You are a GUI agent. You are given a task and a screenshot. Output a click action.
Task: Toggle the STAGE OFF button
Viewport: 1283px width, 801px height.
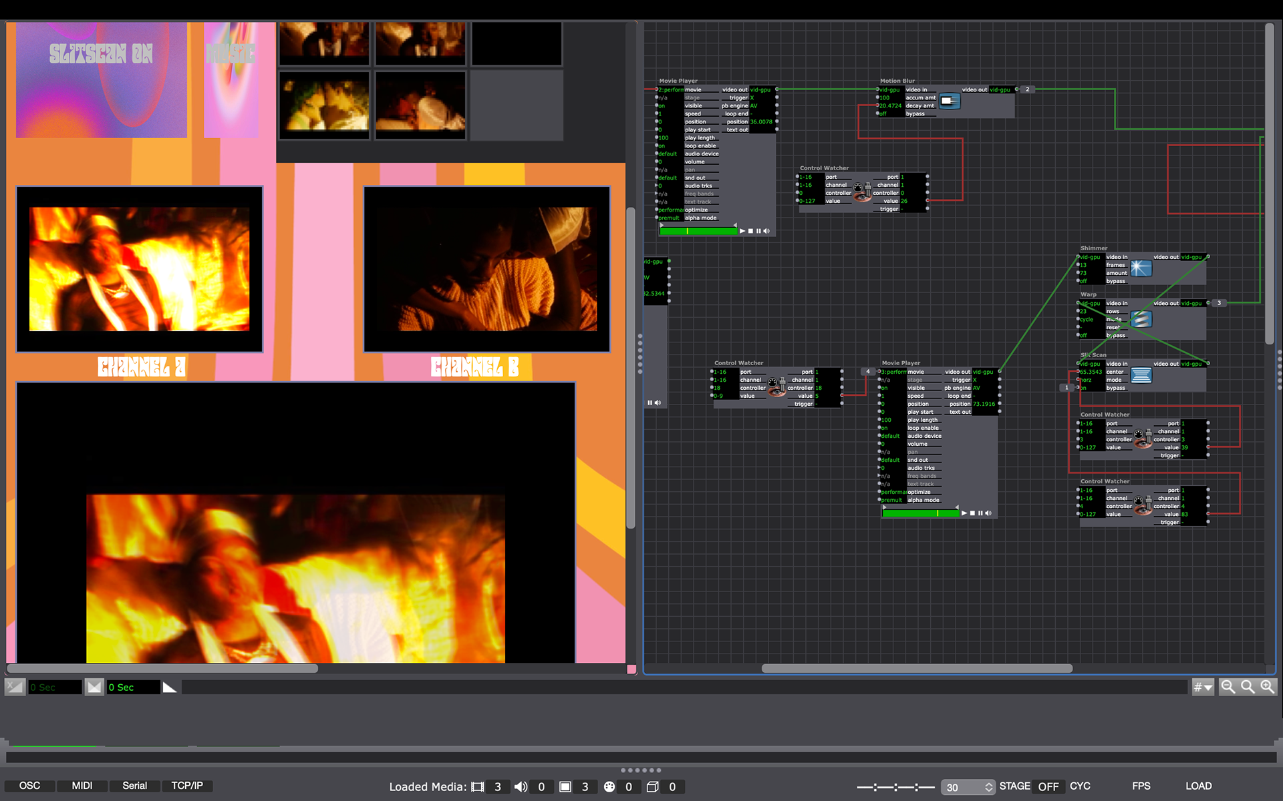[1048, 786]
